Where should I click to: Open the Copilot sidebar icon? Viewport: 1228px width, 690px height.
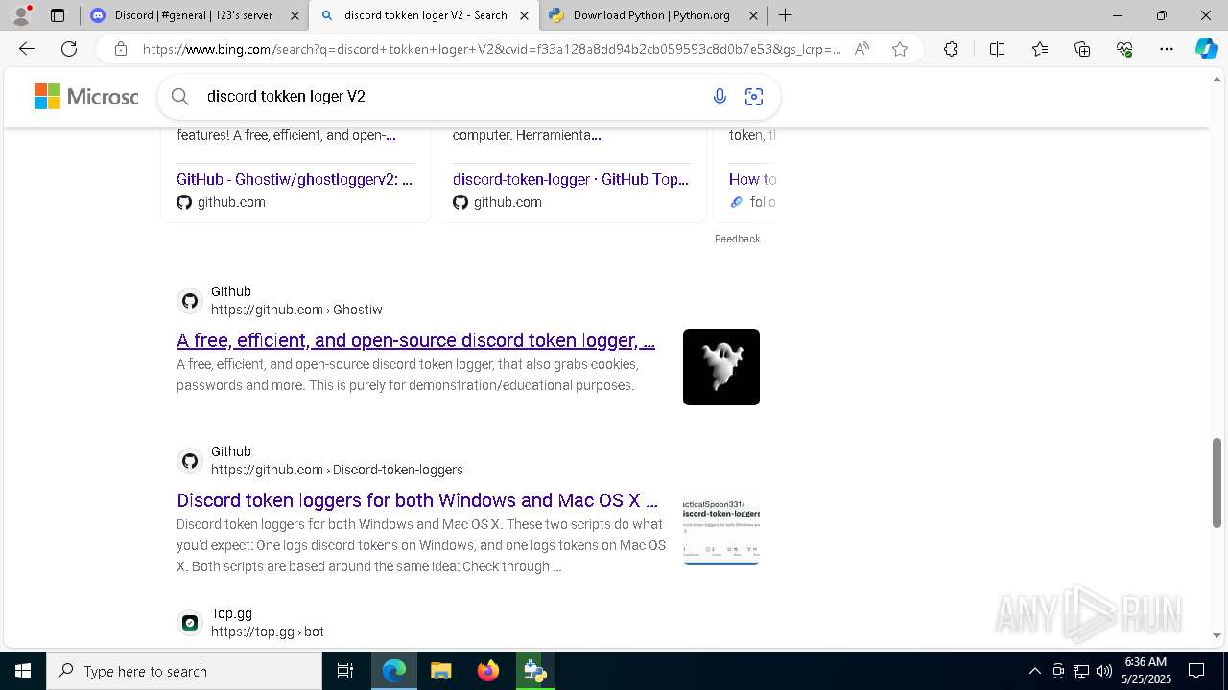(1206, 49)
